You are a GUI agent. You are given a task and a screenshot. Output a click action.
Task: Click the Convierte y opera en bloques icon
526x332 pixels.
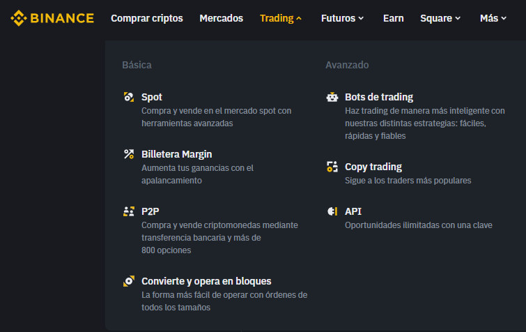128,281
